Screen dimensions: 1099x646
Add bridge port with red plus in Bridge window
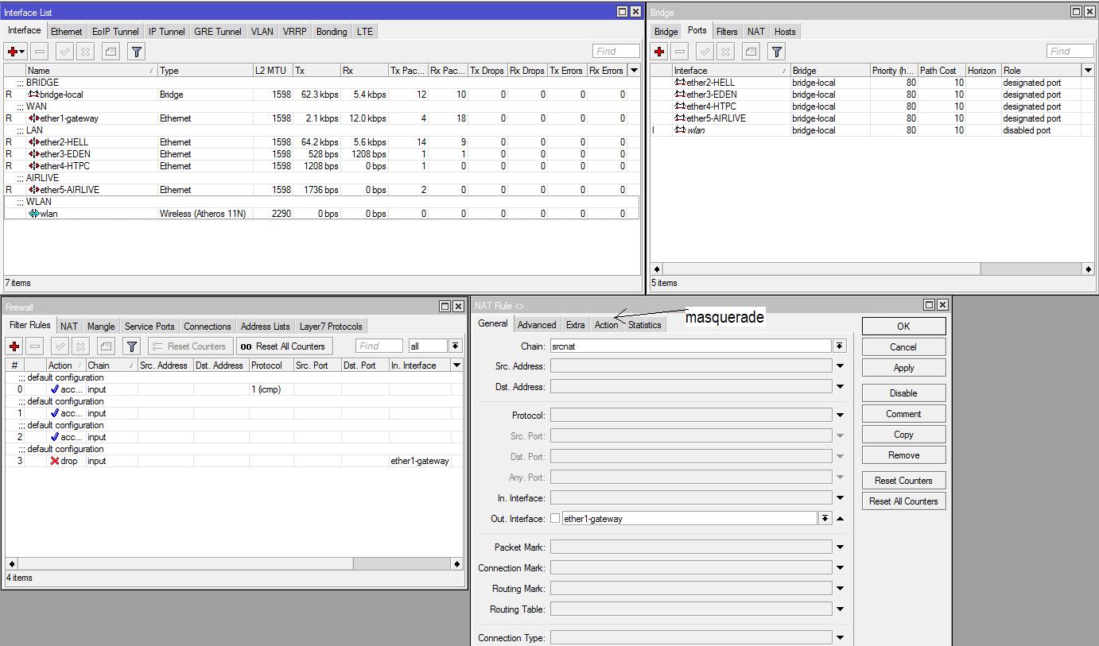point(659,52)
